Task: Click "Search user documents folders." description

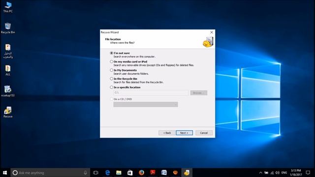Action: [131, 74]
